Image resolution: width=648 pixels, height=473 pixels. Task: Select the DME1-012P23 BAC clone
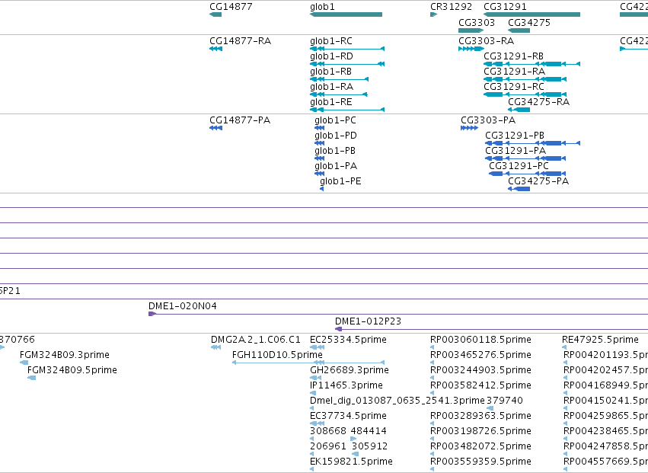491,330
